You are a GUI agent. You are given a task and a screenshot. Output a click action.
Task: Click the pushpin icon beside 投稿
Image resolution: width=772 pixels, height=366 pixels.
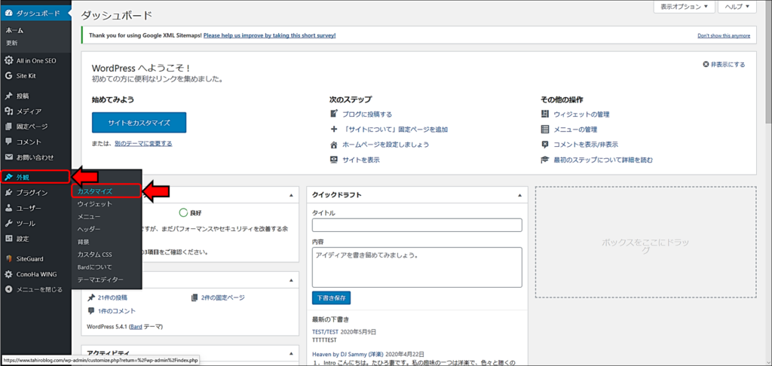(x=9, y=96)
